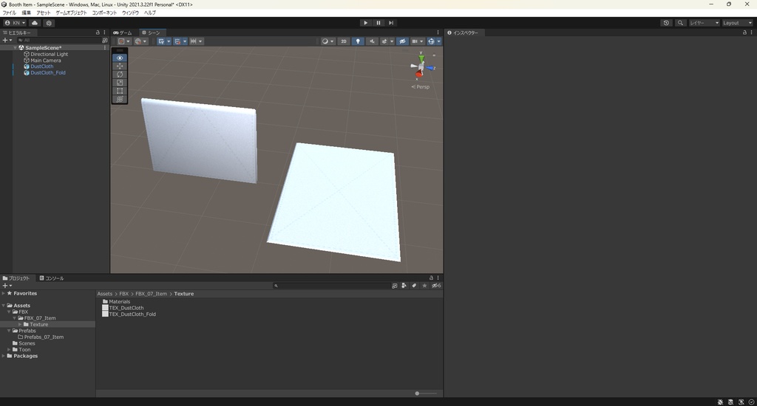Select the Transform tool in scene toolbar

click(120, 99)
